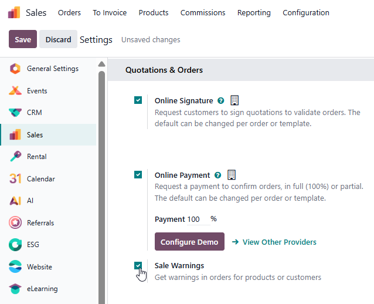Open the Configuration menu

point(305,12)
